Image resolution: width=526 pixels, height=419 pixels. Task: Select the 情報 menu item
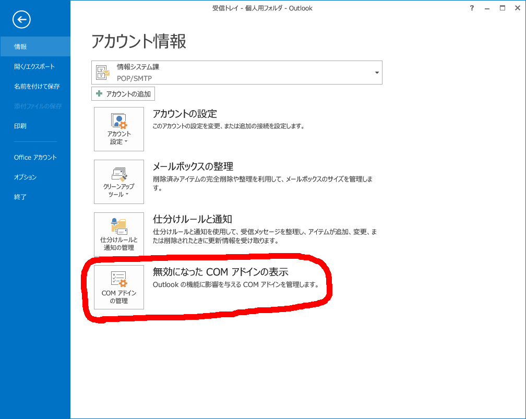pyautogui.click(x=35, y=46)
